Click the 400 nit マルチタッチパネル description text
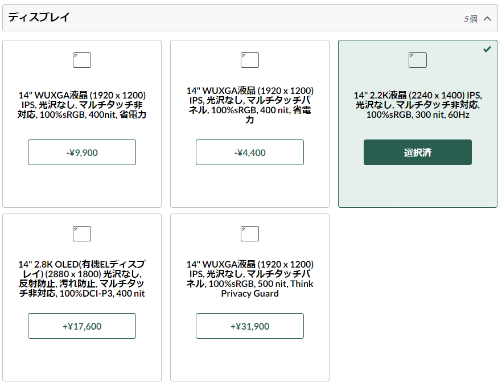 250,105
